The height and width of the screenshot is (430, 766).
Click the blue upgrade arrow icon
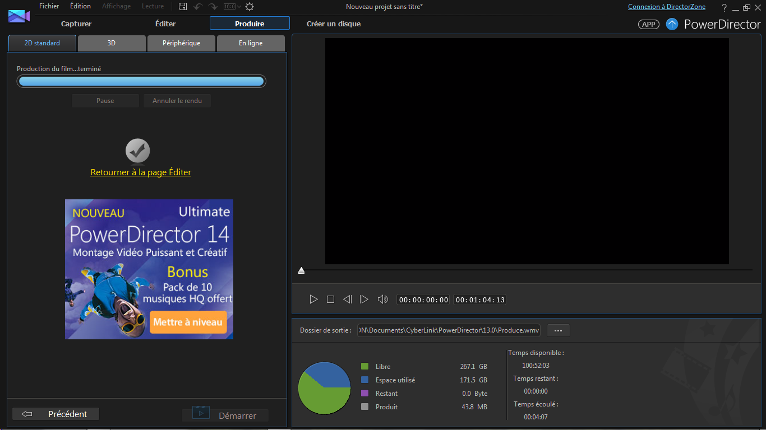672,24
